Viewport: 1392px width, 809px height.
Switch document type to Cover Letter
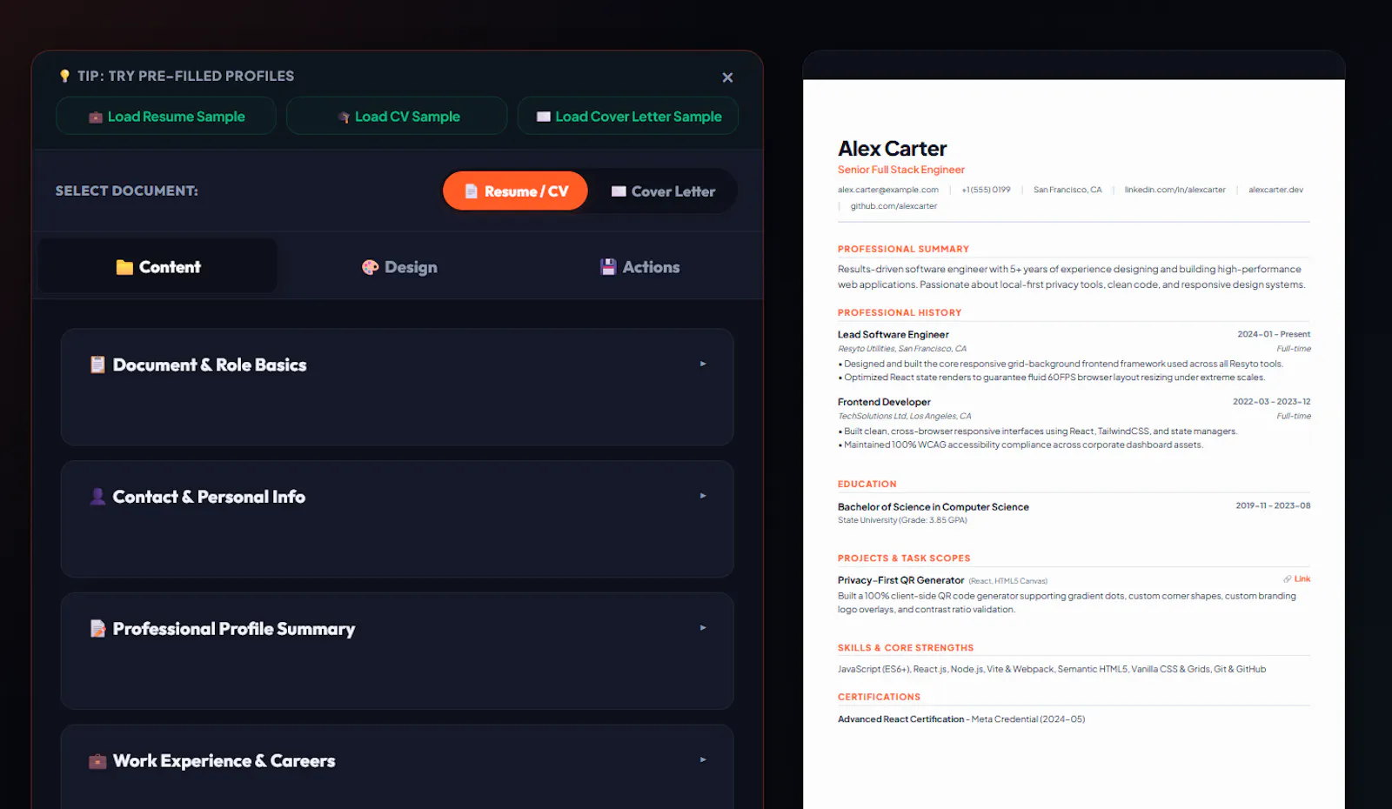click(x=663, y=191)
